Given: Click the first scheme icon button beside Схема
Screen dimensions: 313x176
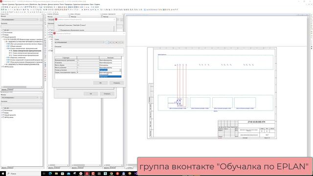Looking at the screenshot, I should (107, 43).
